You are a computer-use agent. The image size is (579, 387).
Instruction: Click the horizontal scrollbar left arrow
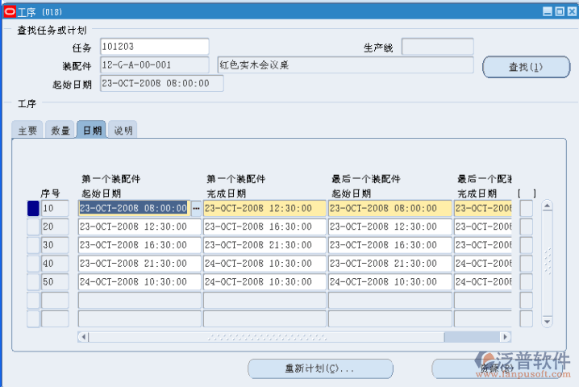83,337
